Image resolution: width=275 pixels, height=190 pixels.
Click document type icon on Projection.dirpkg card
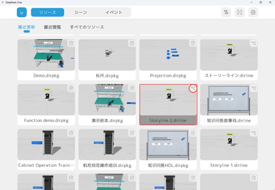point(193,43)
